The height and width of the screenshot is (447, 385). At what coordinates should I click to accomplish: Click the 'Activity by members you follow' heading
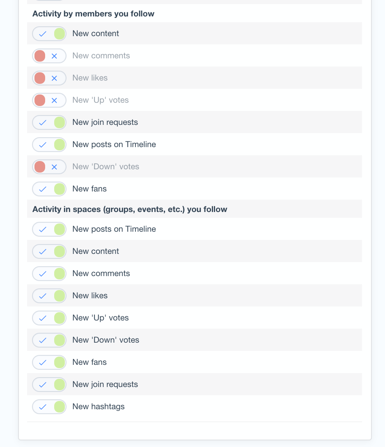point(93,14)
